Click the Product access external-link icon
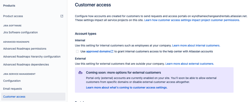 tap(62, 16)
